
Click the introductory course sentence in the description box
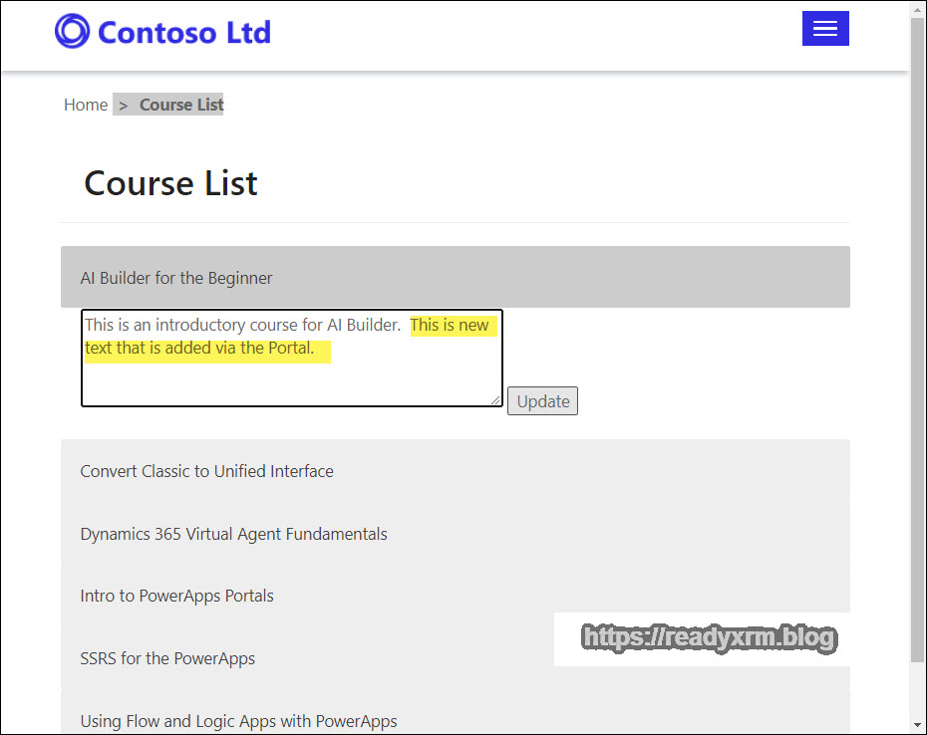(x=242, y=325)
